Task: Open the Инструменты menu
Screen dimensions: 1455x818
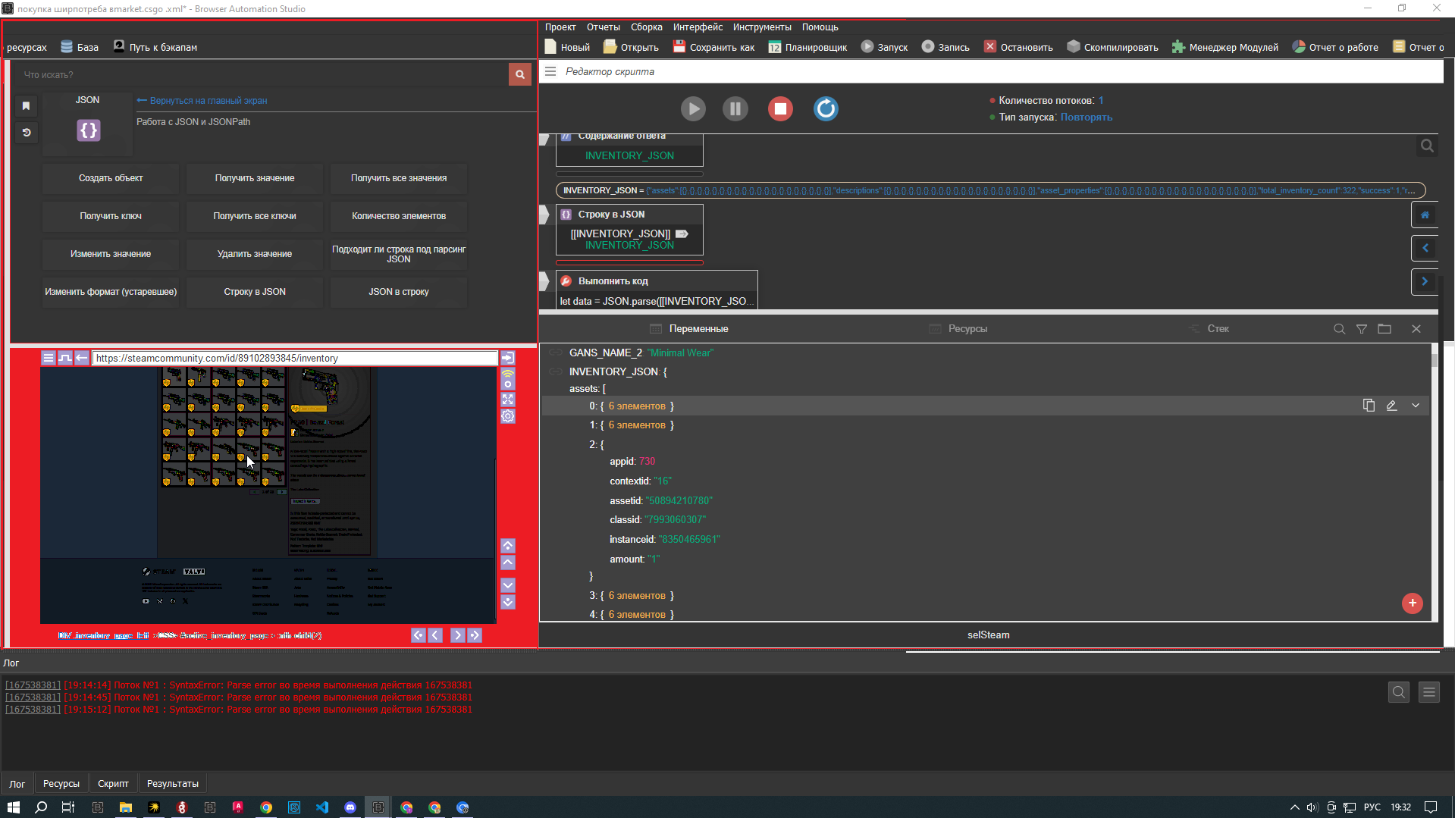Action: click(x=761, y=27)
